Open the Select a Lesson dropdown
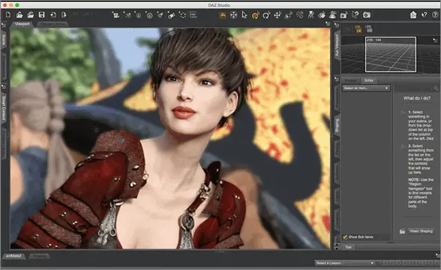 pyautogui.click(x=345, y=263)
